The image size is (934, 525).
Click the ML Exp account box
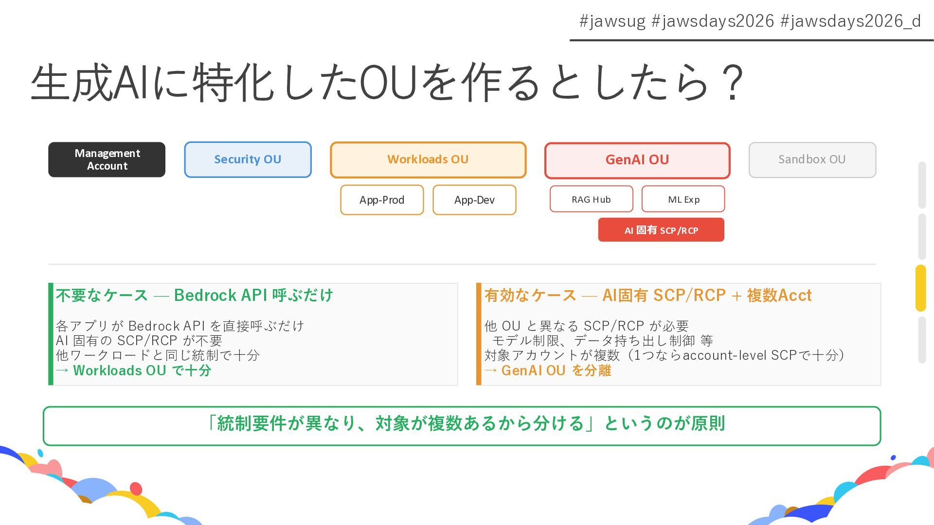tap(683, 199)
